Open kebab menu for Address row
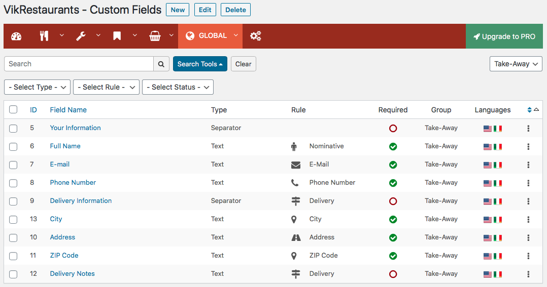 tap(528, 237)
